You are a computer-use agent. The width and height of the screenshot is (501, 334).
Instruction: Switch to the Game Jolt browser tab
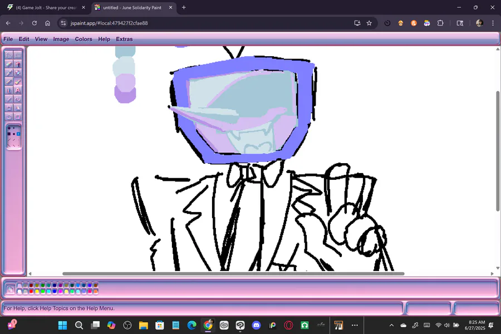(x=47, y=7)
